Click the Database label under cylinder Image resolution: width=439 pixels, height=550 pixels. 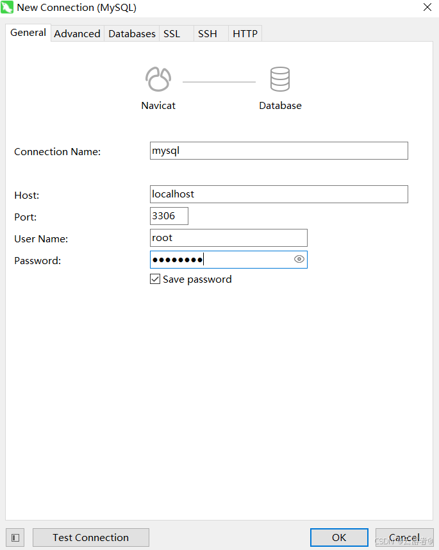(x=280, y=106)
